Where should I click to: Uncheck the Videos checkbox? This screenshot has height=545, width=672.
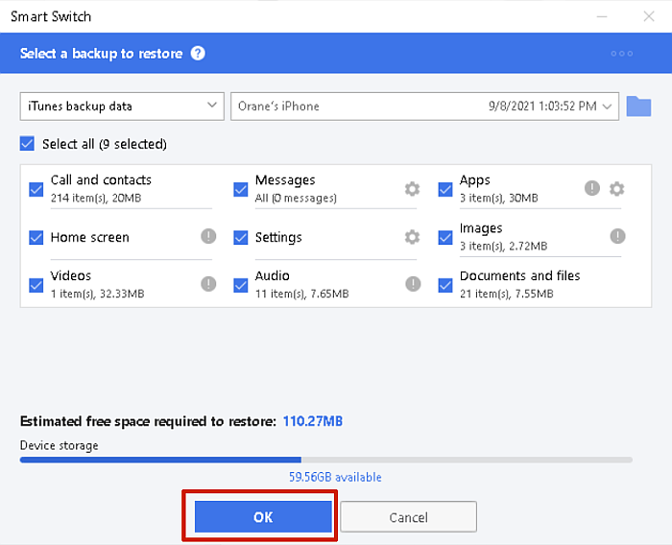tap(36, 285)
